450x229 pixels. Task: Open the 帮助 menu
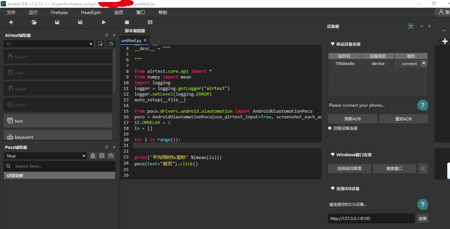pos(163,12)
